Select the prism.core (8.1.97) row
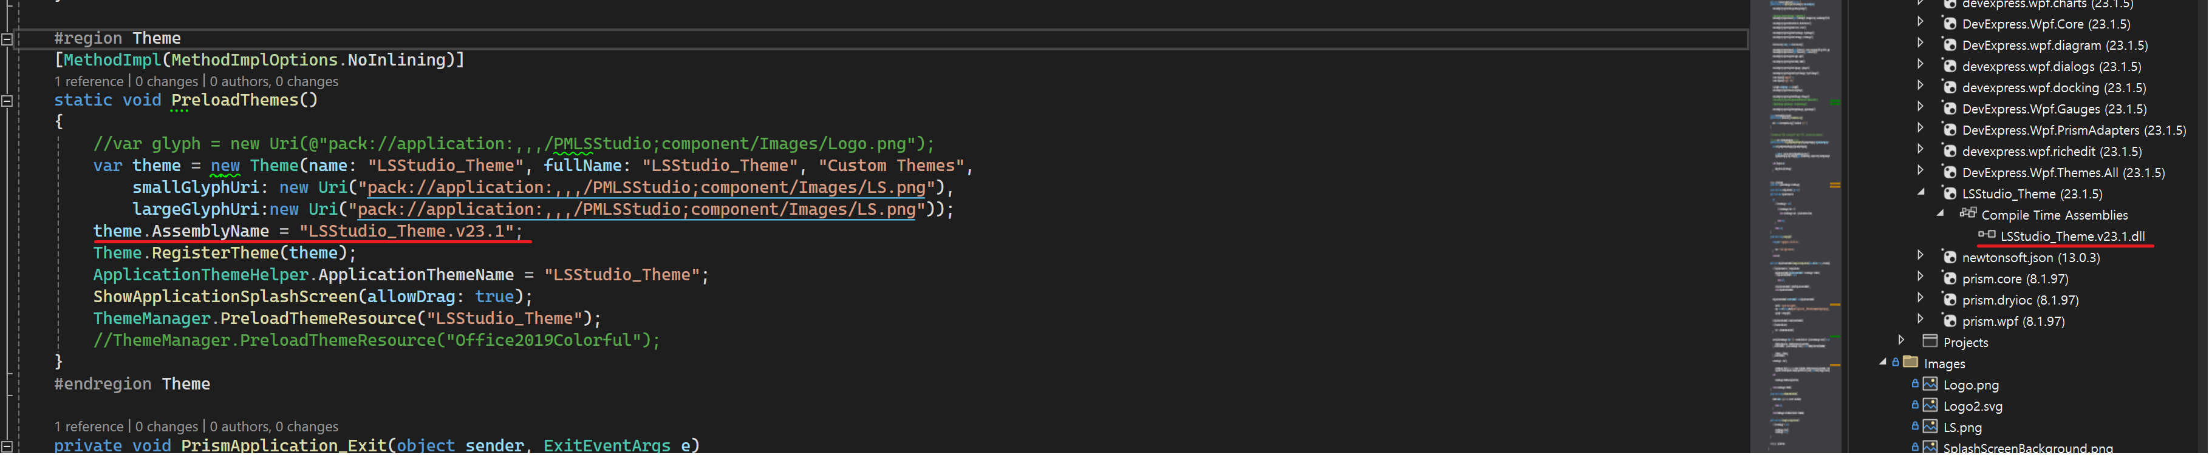Image resolution: width=2209 pixels, height=455 pixels. click(x=2015, y=279)
